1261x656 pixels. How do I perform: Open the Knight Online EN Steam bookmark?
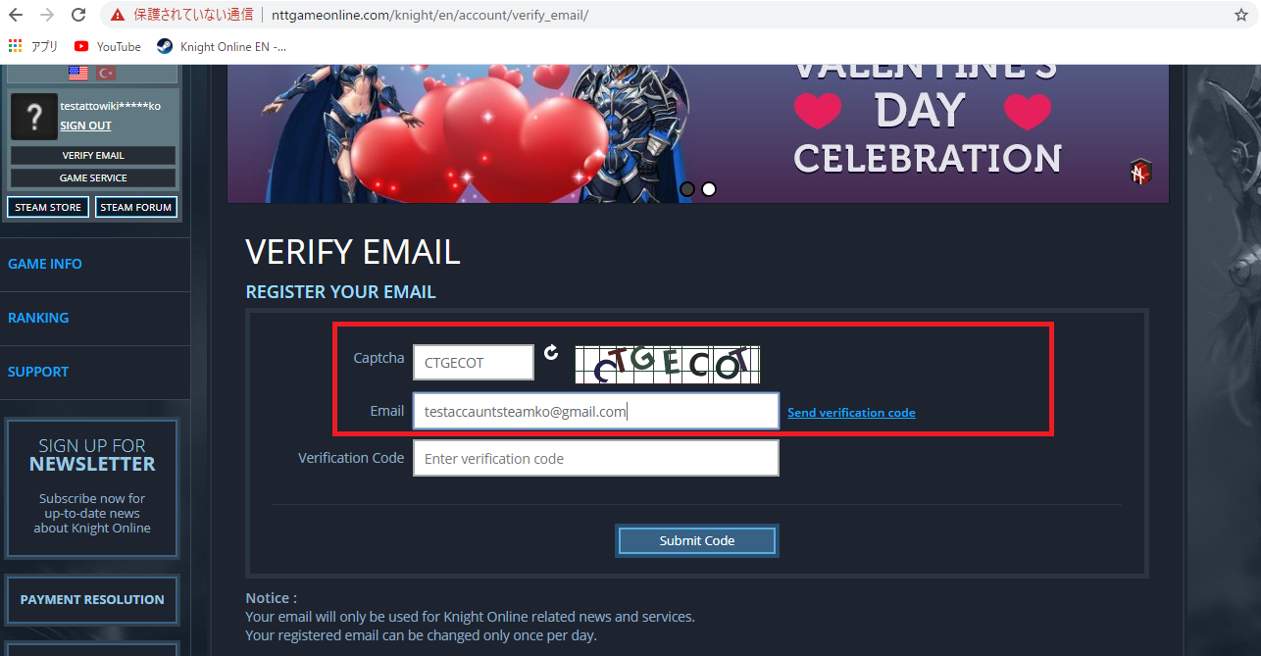pos(222,46)
